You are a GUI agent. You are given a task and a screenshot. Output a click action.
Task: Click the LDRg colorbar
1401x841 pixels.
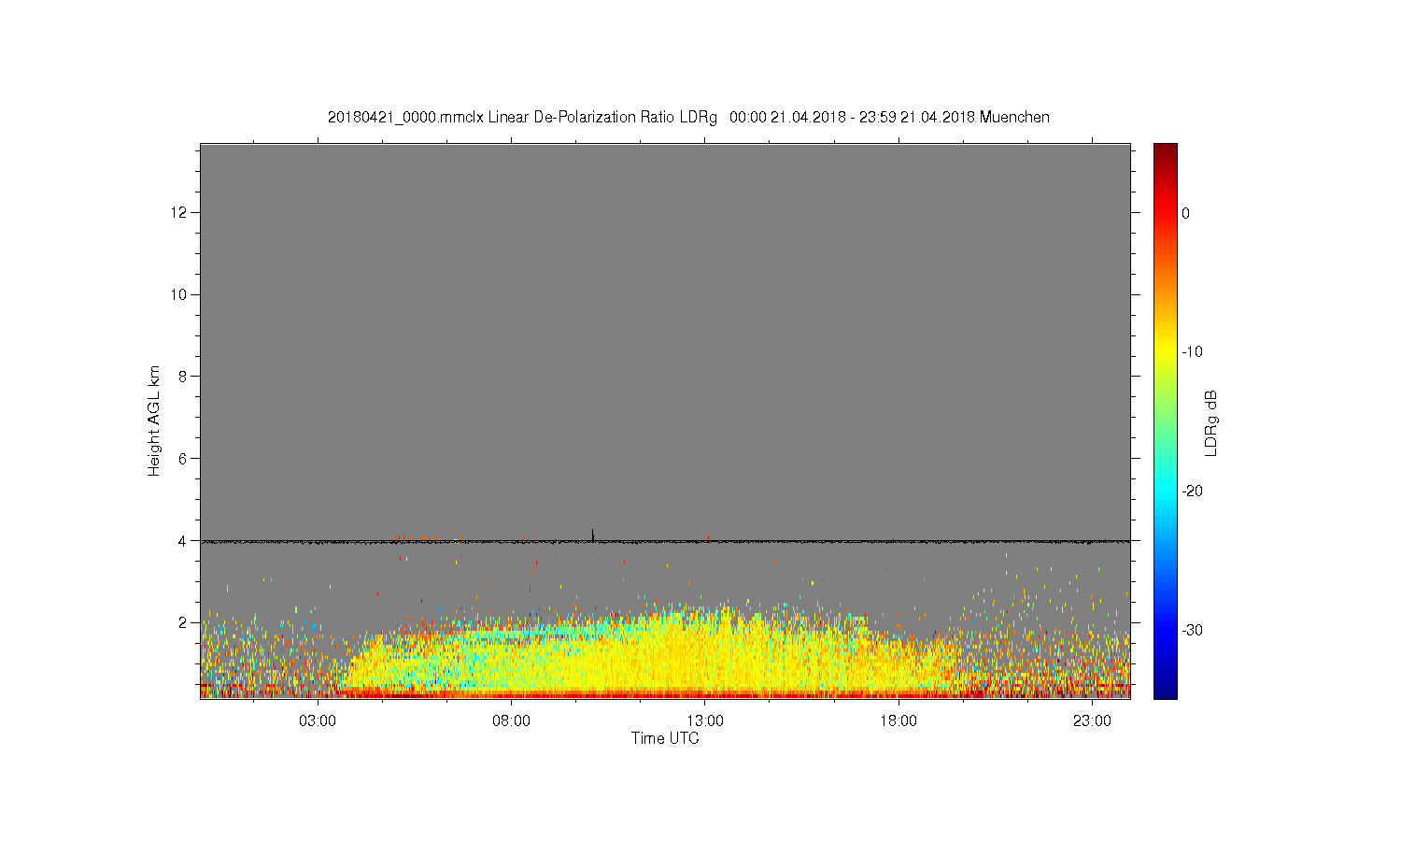click(1165, 420)
